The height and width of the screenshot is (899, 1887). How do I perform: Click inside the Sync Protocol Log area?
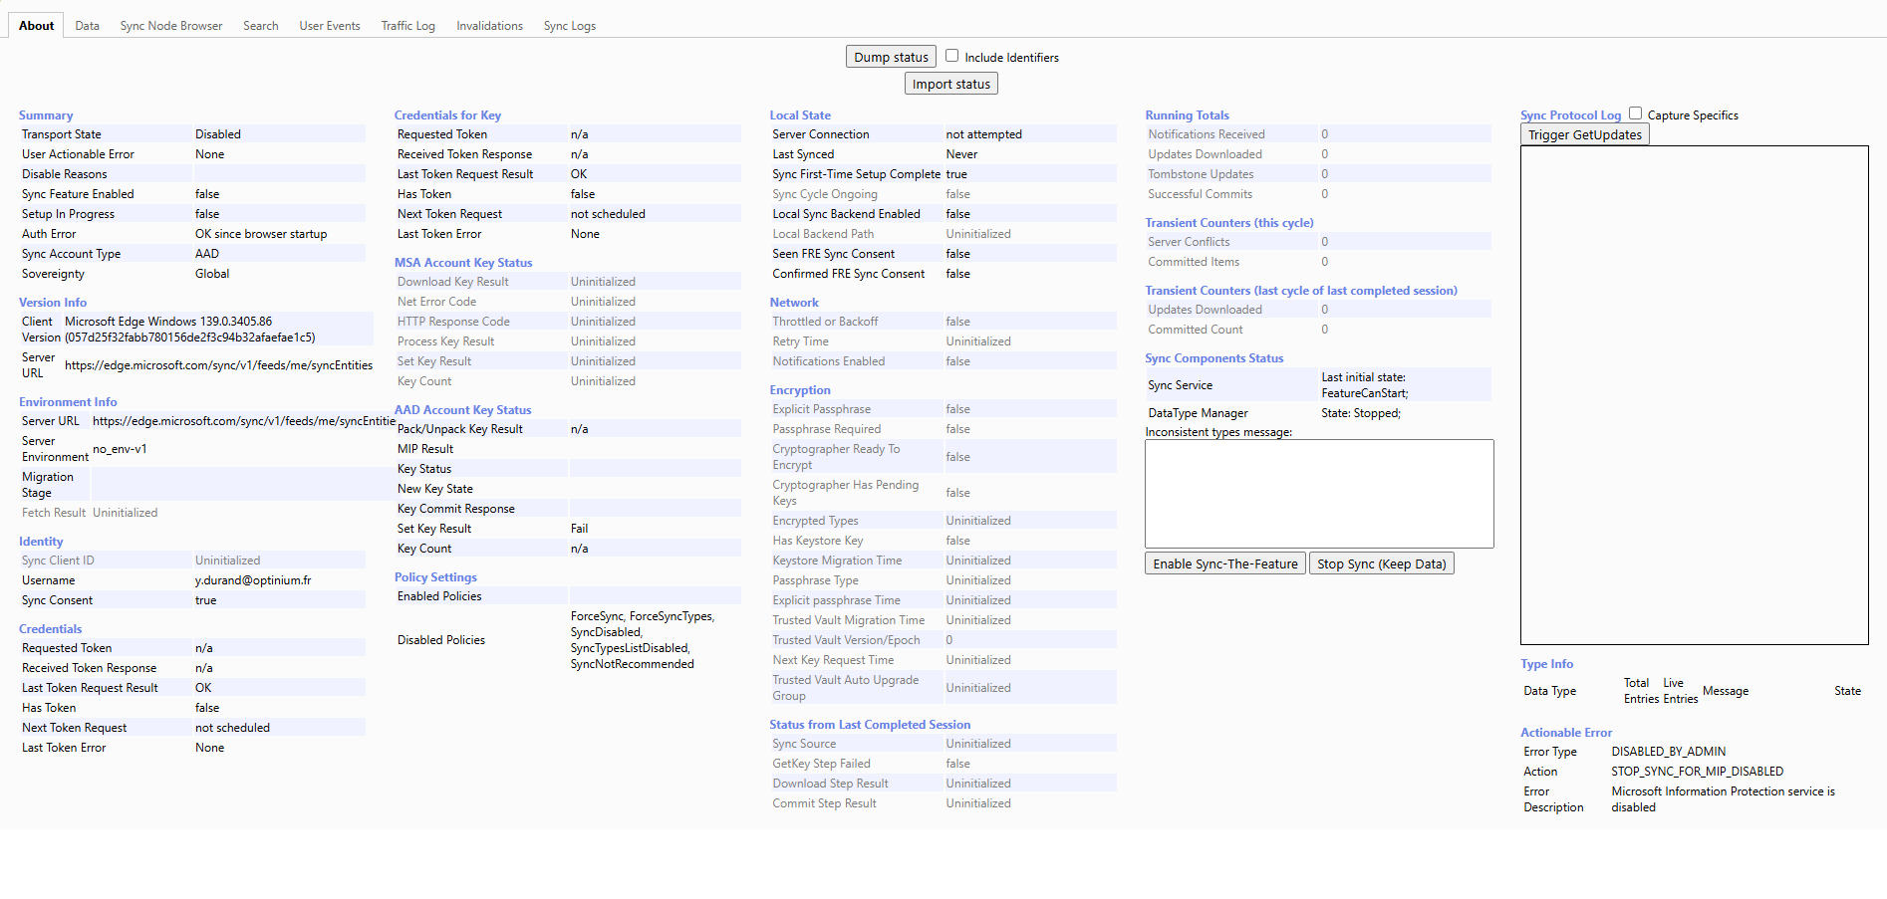point(1694,395)
